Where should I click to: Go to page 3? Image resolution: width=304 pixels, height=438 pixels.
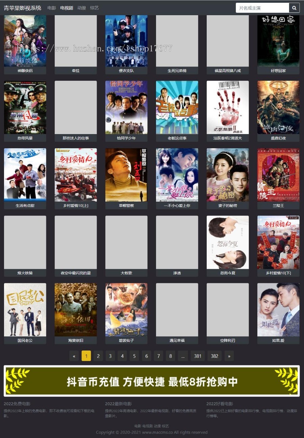pos(110,356)
